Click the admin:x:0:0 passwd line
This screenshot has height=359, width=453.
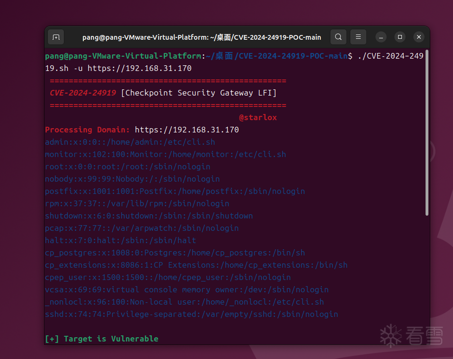pos(130,142)
